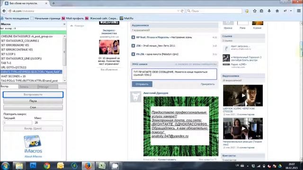Open the Женский сайт bookmark

click(x=101, y=18)
